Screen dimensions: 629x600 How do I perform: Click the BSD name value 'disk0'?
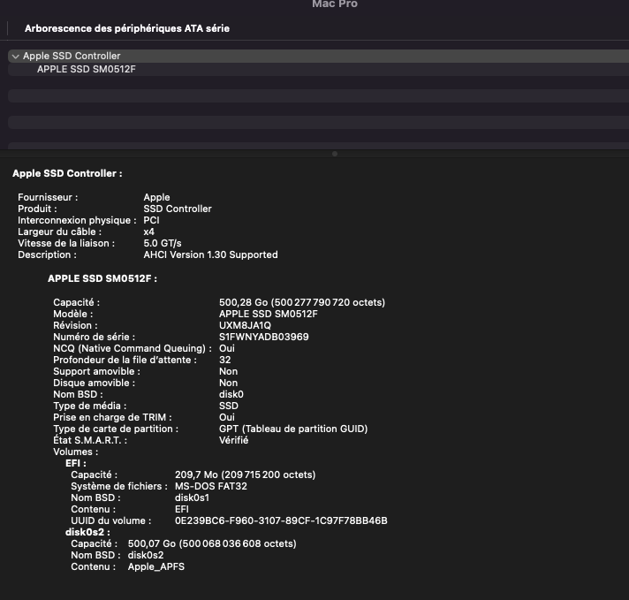pyautogui.click(x=231, y=394)
